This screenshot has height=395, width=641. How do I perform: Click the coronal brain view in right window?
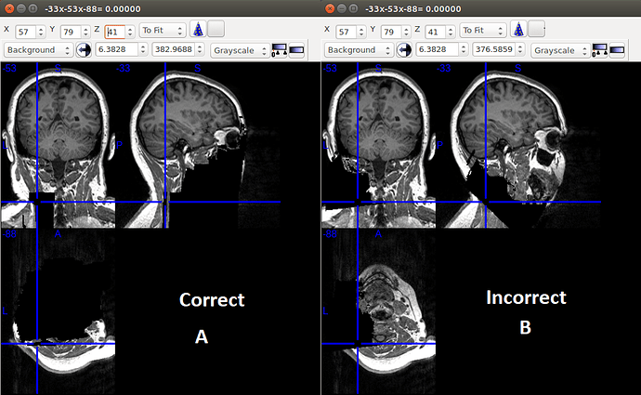tap(378, 145)
